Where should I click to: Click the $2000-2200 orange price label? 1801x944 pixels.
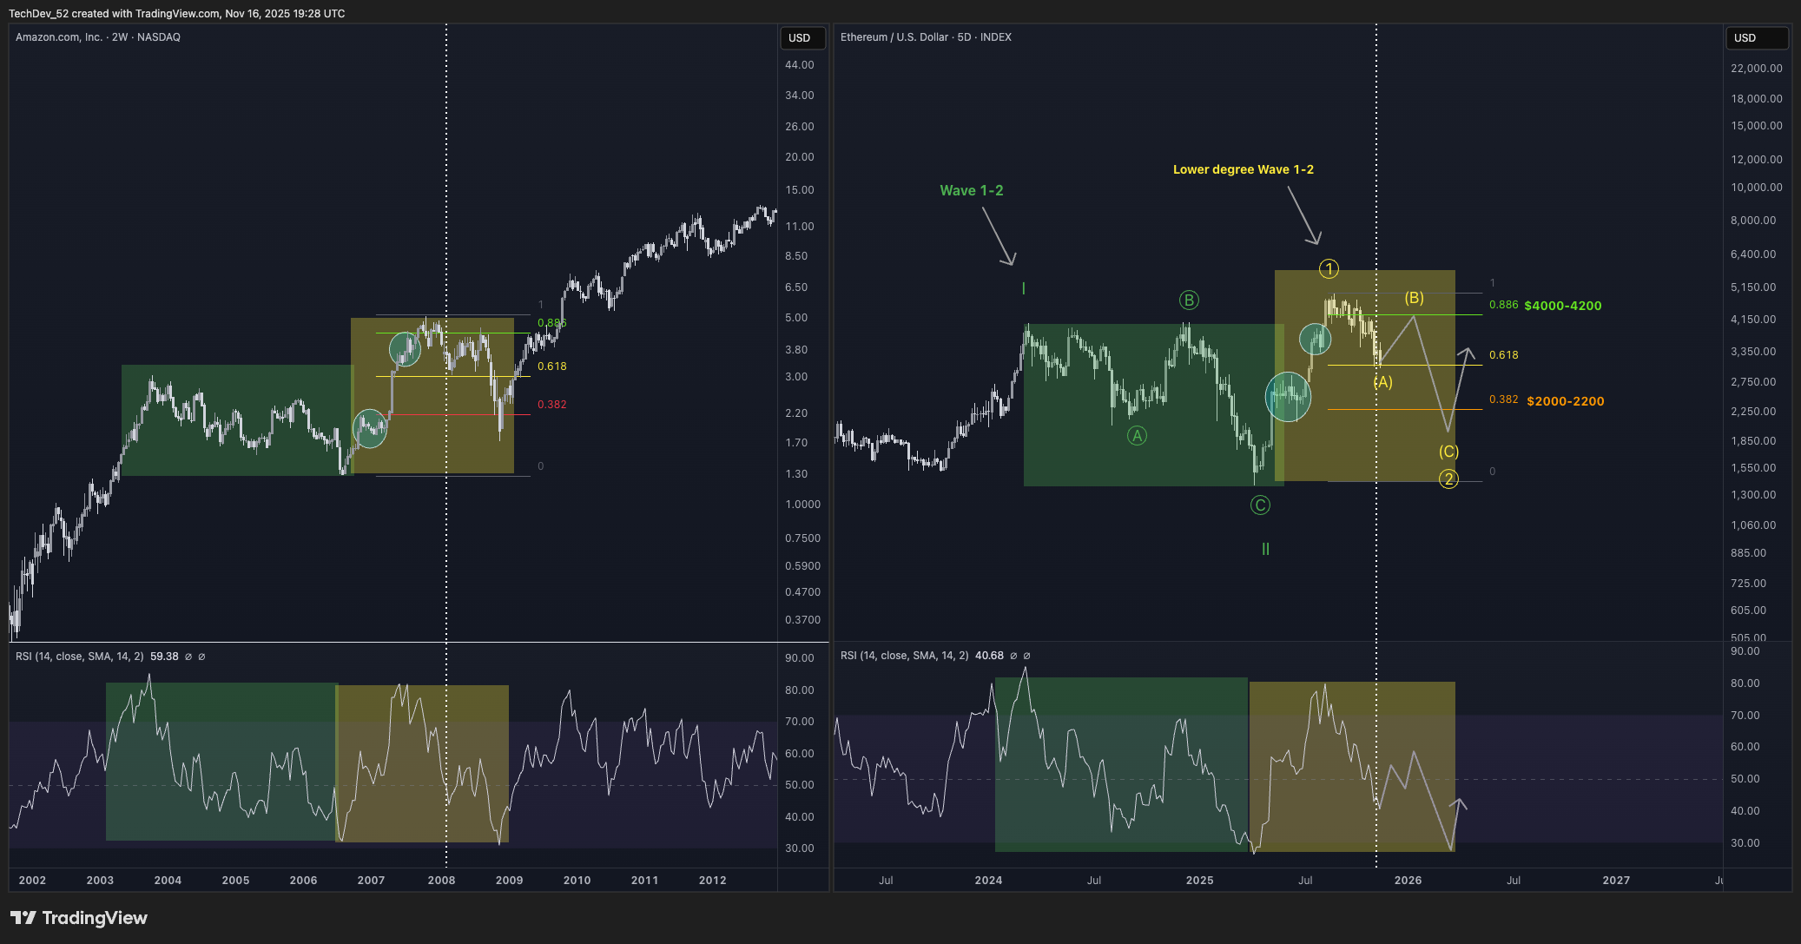tap(1565, 401)
